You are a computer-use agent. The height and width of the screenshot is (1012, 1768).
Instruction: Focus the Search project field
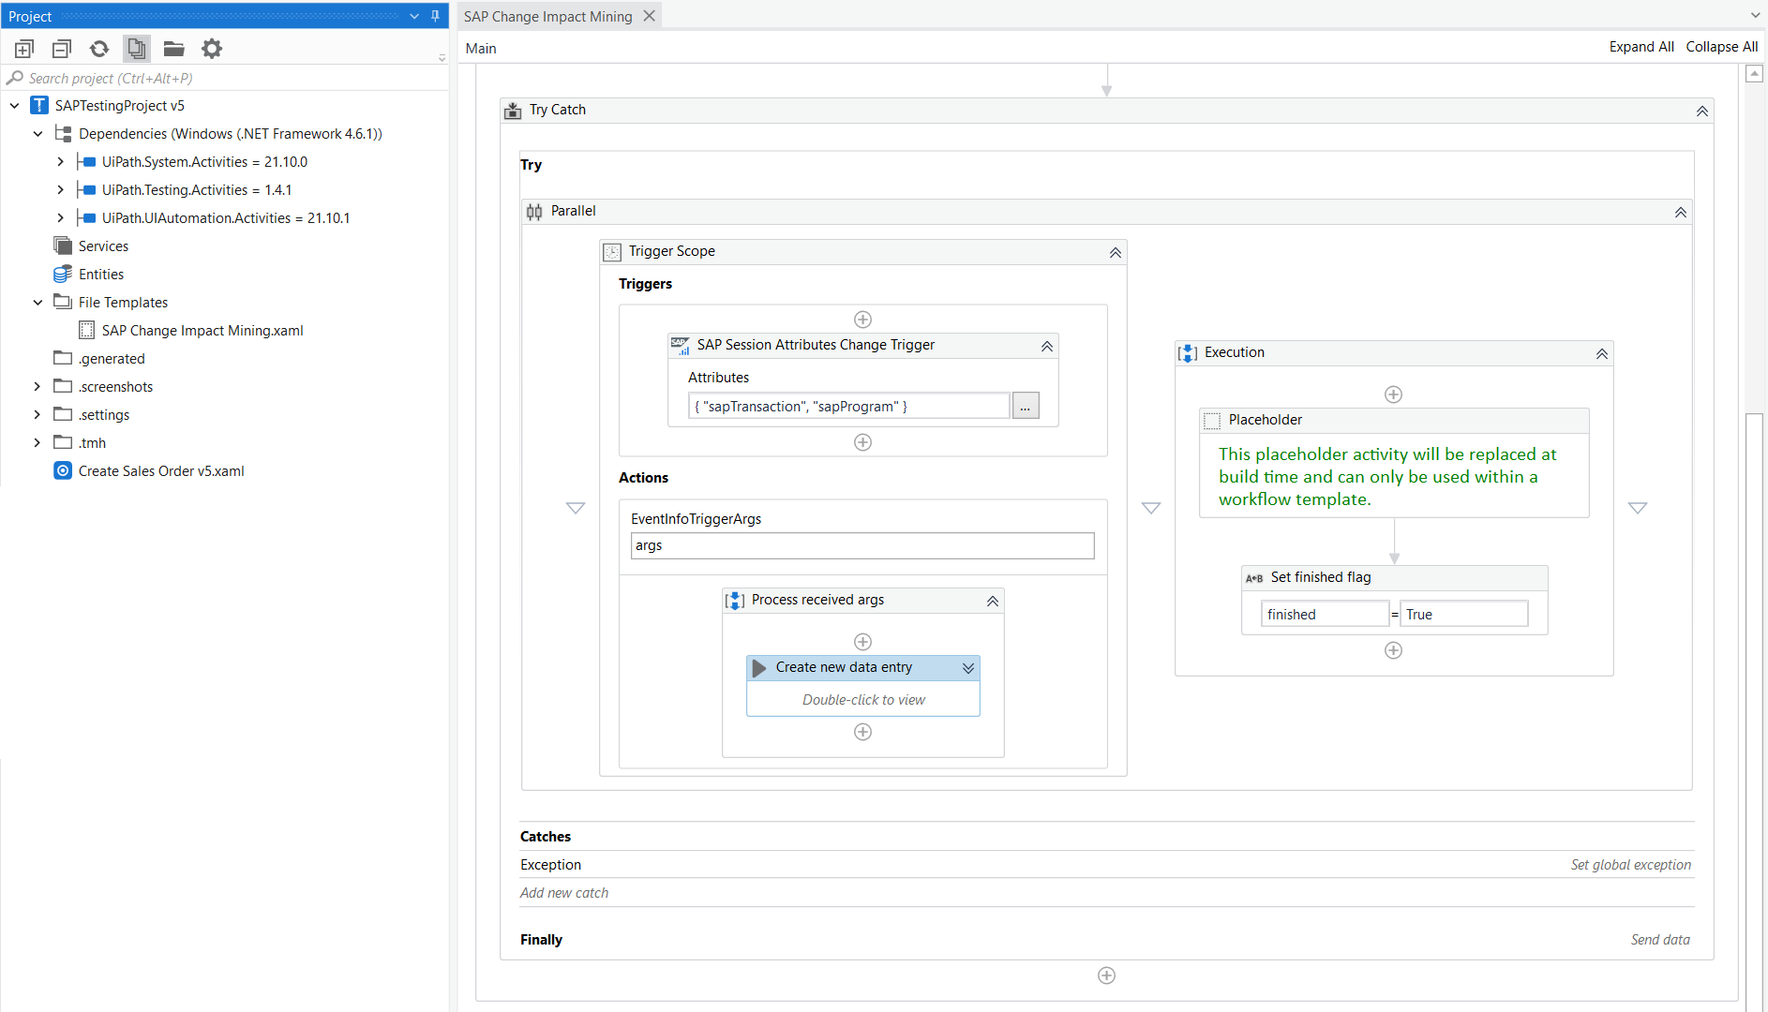tap(225, 79)
